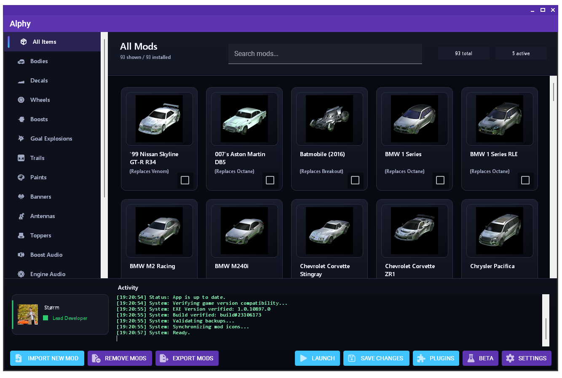The width and height of the screenshot is (562, 378).
Task: Click the Save Changes floppy disk icon
Action: tap(352, 358)
